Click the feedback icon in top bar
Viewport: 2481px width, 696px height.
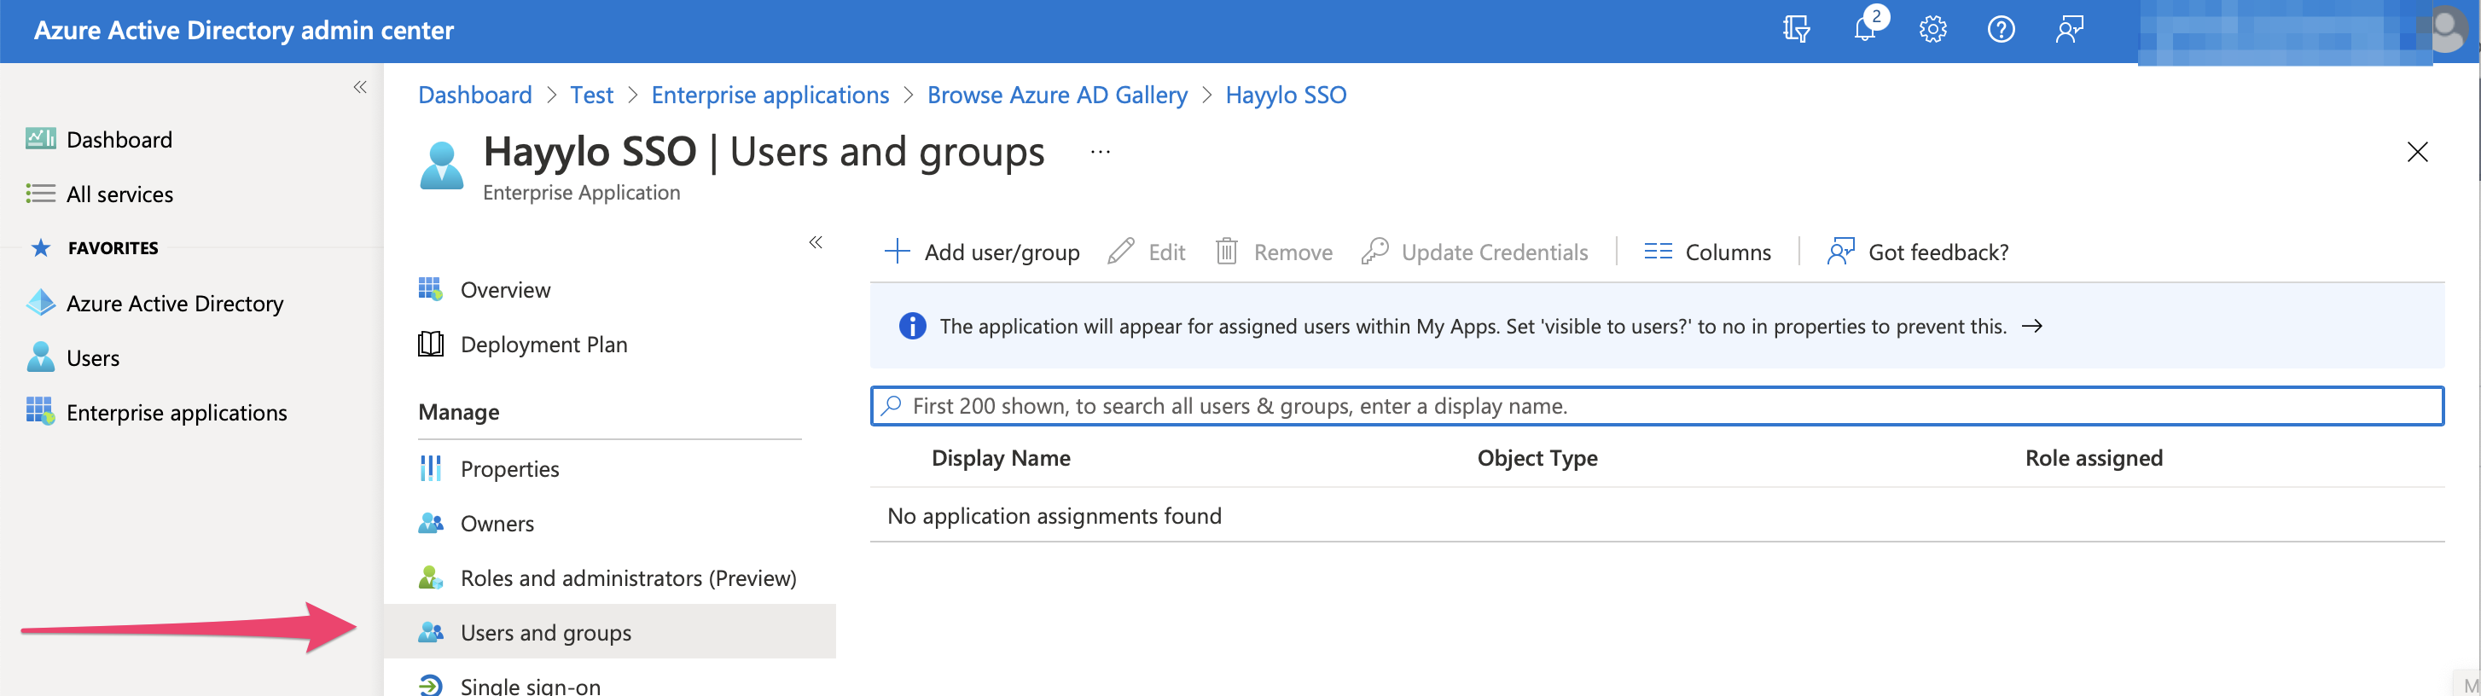click(x=2069, y=30)
